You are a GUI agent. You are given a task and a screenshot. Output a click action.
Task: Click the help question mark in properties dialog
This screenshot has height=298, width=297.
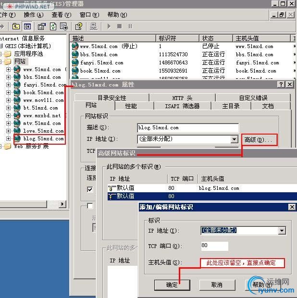(281, 85)
